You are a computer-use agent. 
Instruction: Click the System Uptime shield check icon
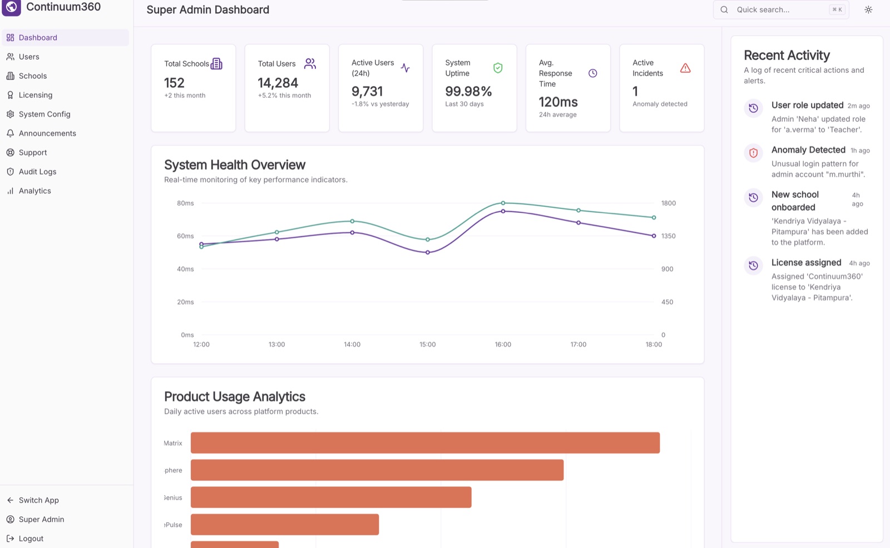[x=498, y=68]
